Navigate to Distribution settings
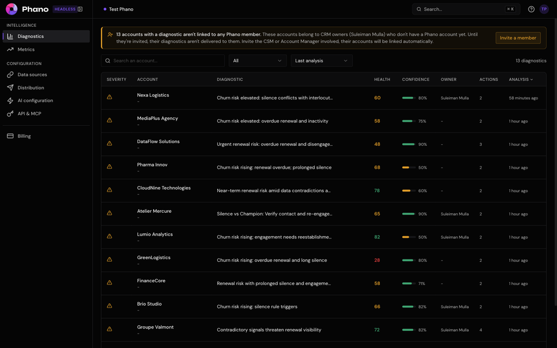This screenshot has height=348, width=557. [x=46, y=87]
